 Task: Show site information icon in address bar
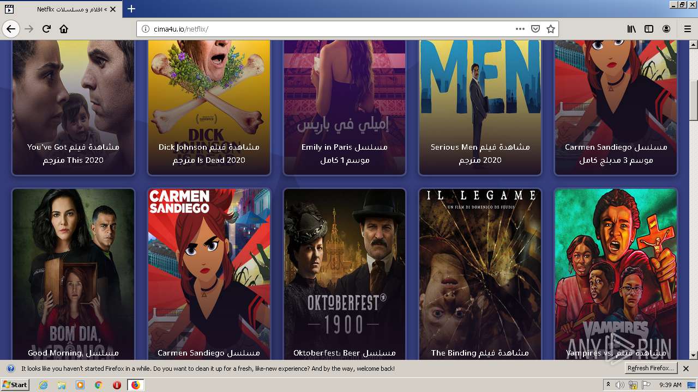coord(145,29)
